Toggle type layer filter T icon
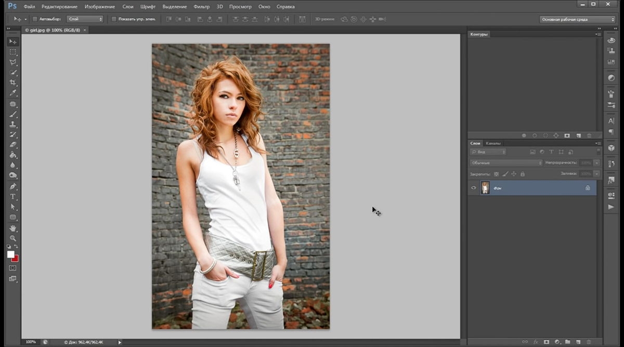This screenshot has height=347, width=624. point(552,152)
